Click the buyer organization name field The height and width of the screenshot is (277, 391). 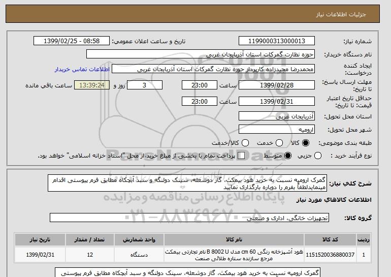pyautogui.click(x=201, y=54)
